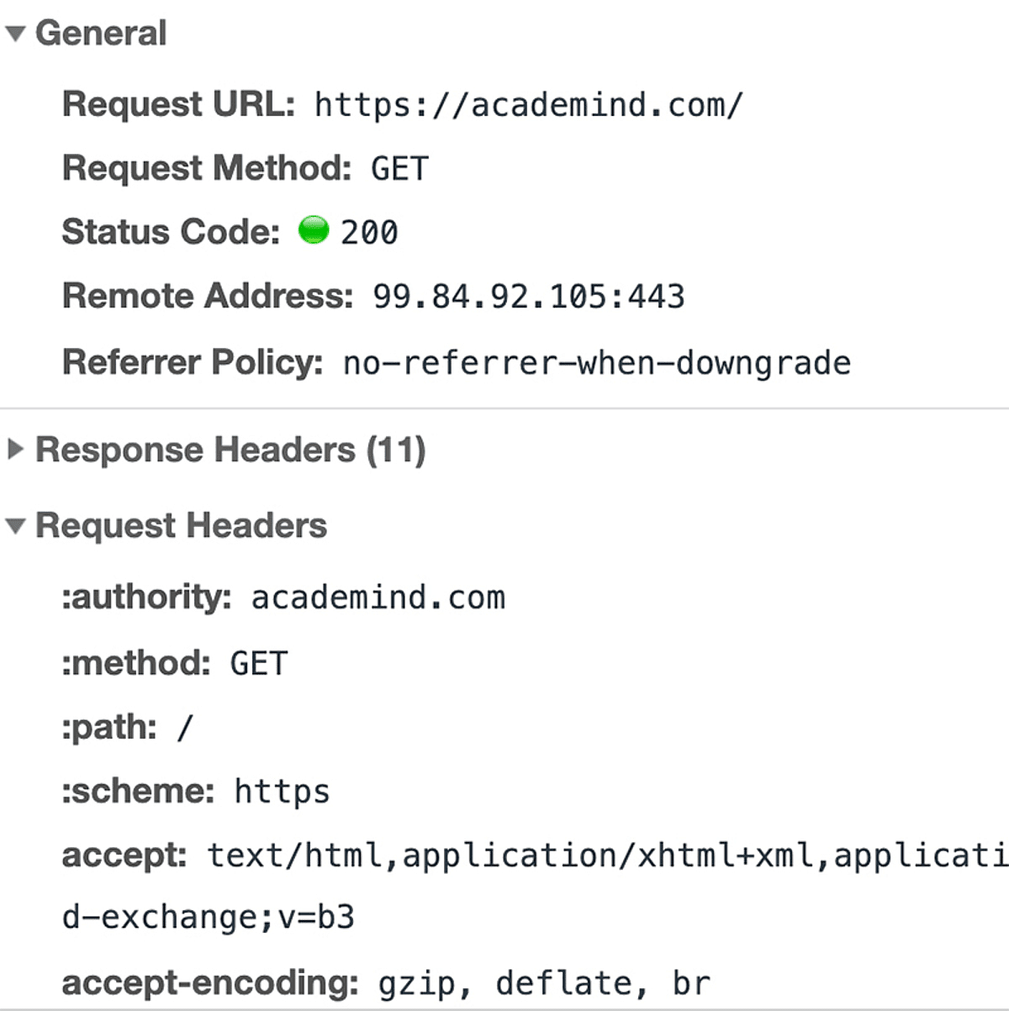Click the green status indicator dot
The width and height of the screenshot is (1009, 1011).
pyautogui.click(x=312, y=230)
